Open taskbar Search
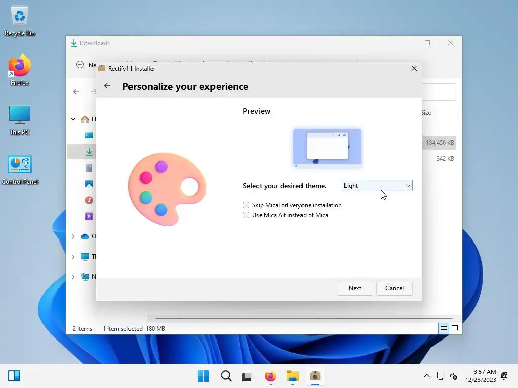This screenshot has width=518, height=388. [x=226, y=376]
